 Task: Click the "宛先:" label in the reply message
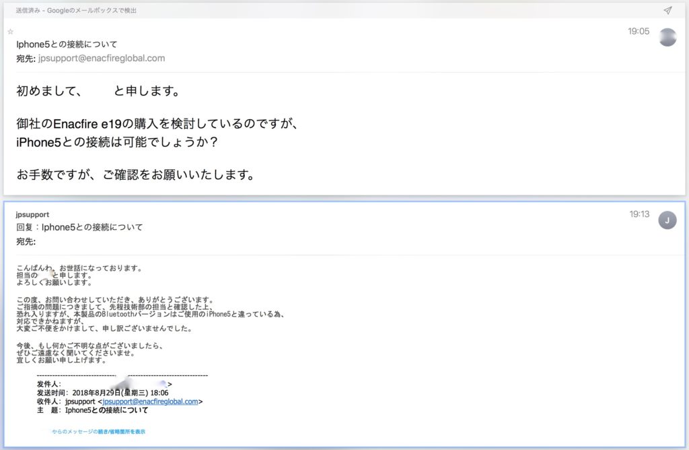26,241
